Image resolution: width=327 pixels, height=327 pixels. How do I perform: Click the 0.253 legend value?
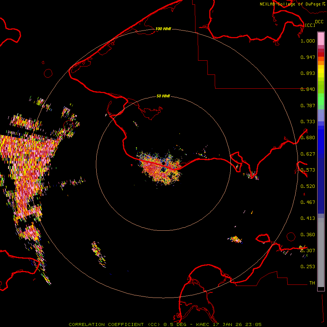tap(308, 267)
